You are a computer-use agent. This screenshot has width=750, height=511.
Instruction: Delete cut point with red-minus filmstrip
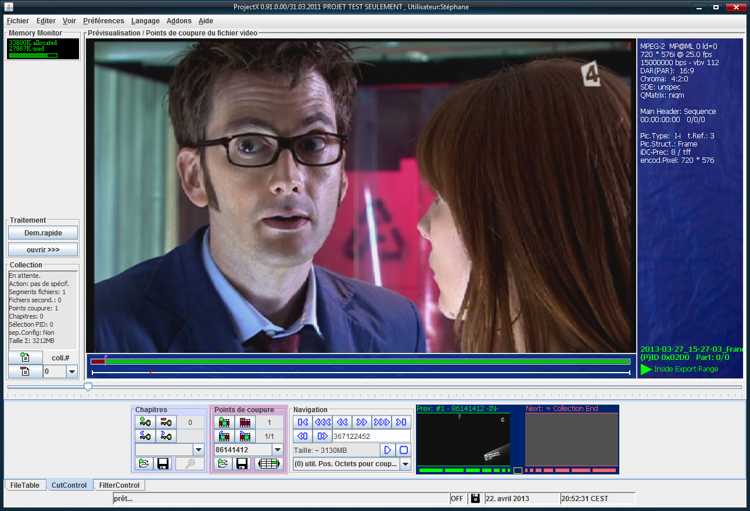245,422
